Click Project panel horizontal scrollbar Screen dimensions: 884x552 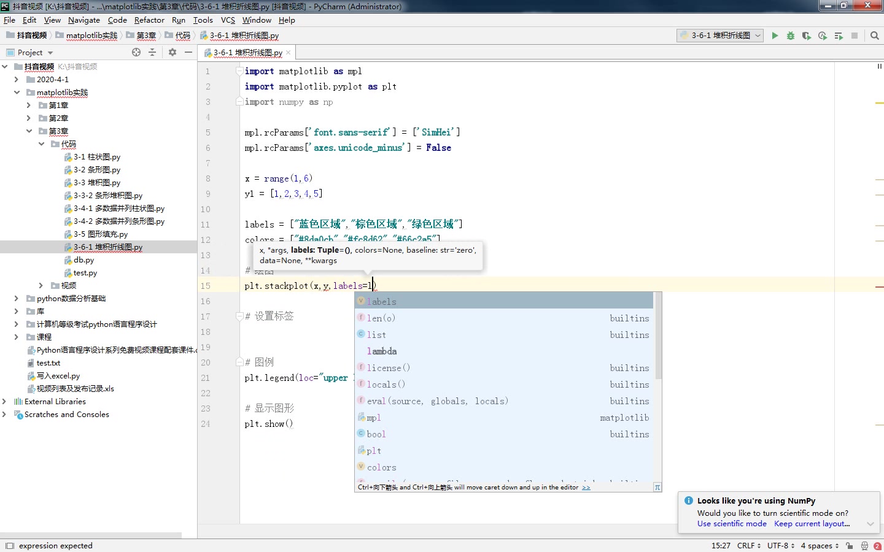91,535
